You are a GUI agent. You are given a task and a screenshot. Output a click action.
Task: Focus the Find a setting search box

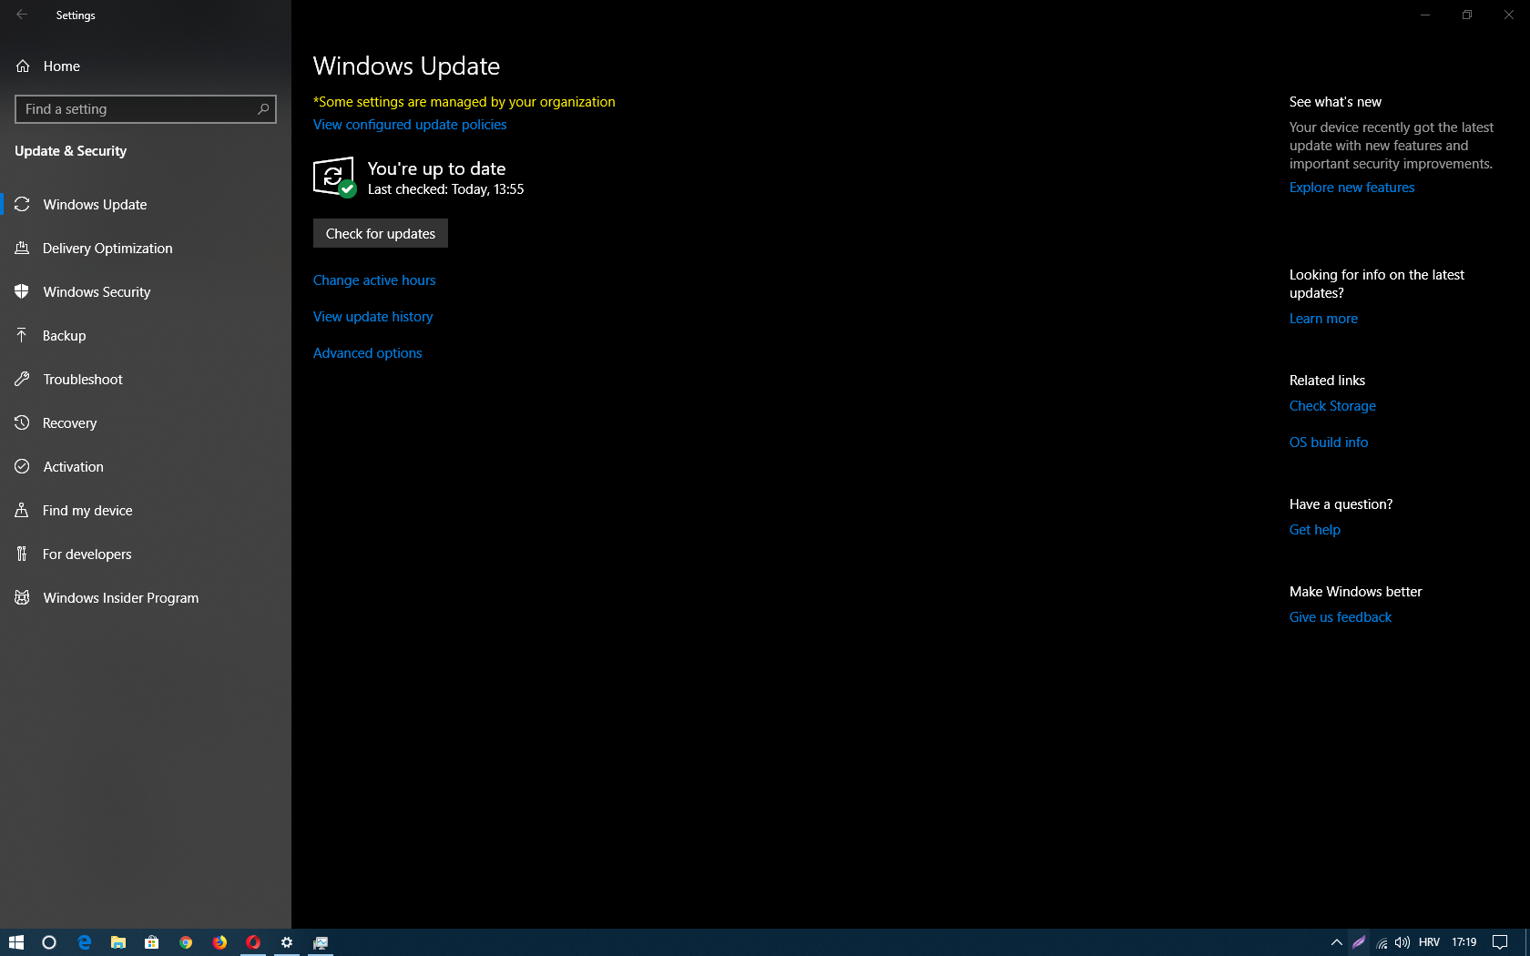pyautogui.click(x=146, y=109)
